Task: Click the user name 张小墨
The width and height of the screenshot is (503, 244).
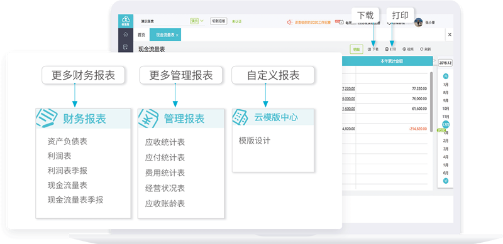Action: tap(430, 23)
